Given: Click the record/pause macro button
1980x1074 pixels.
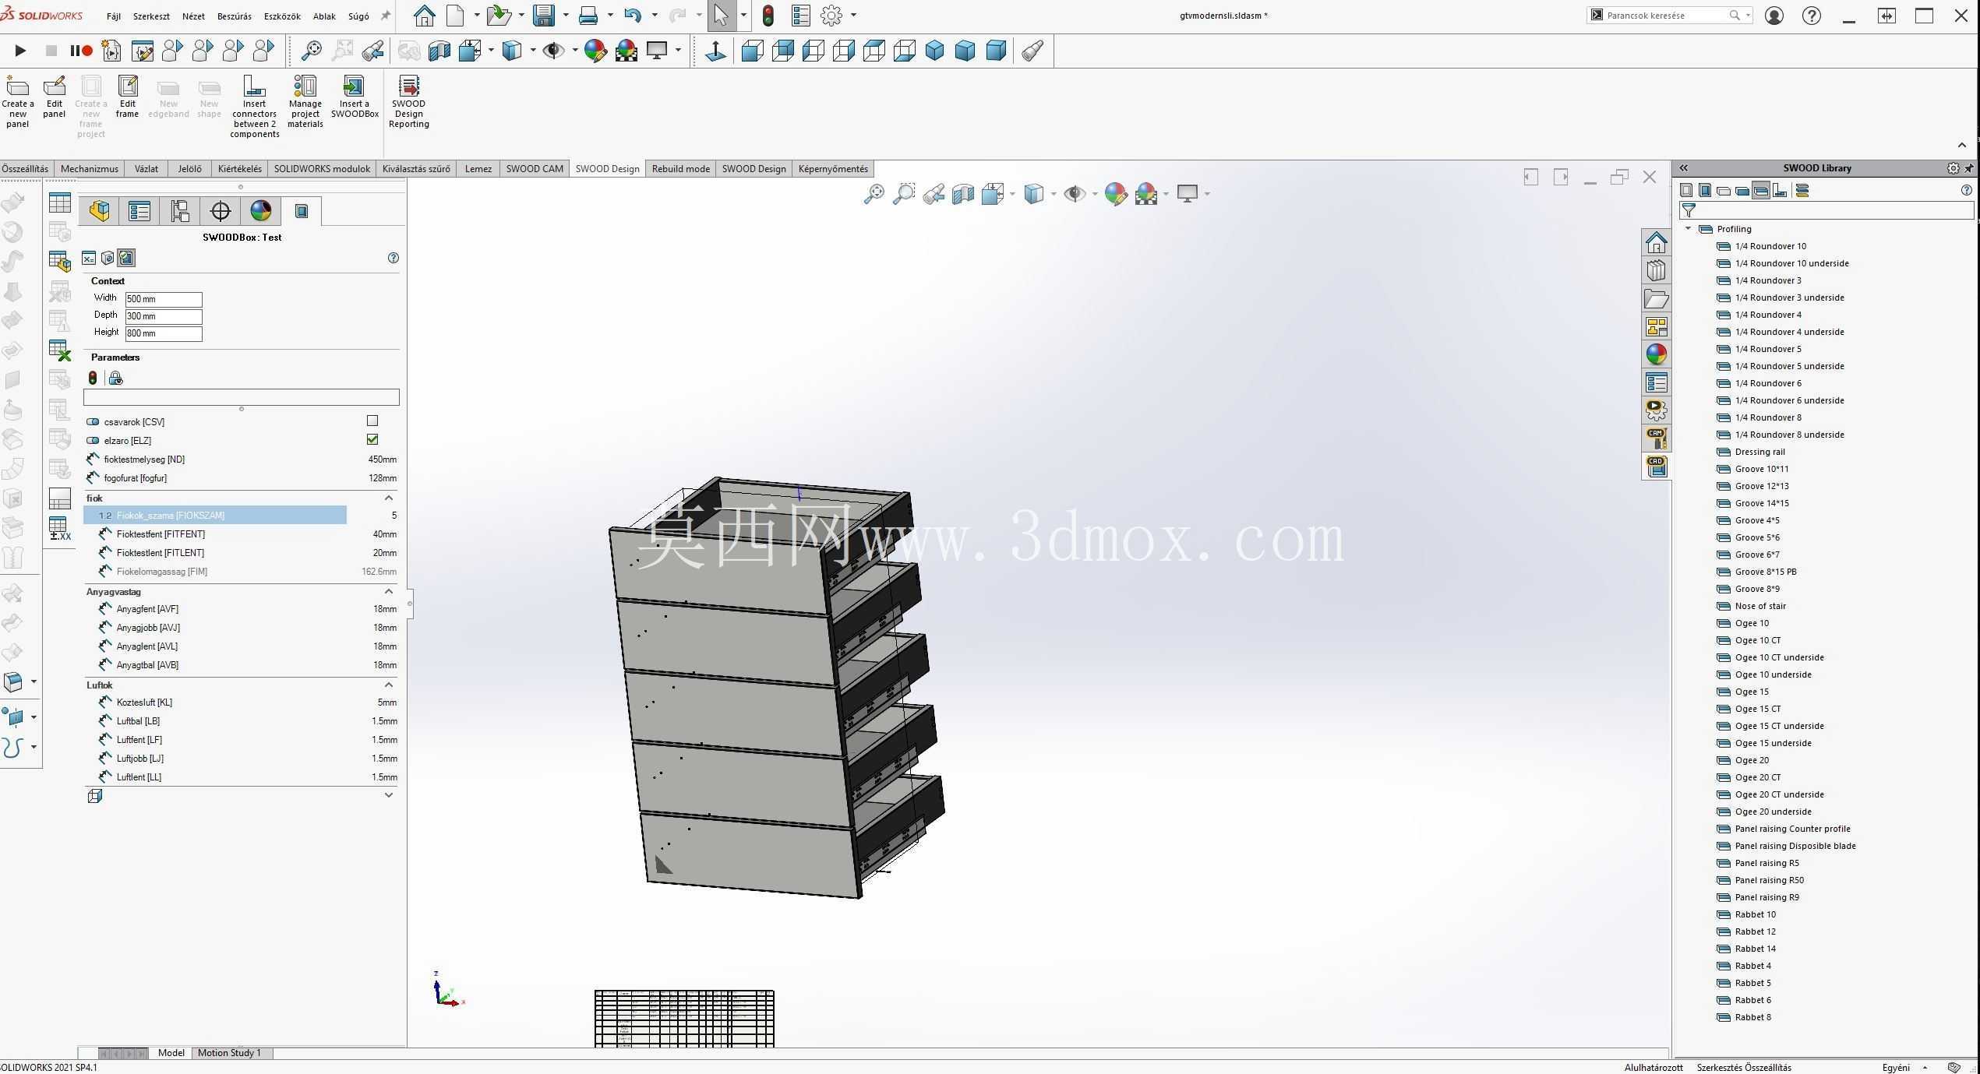Looking at the screenshot, I should (x=81, y=51).
